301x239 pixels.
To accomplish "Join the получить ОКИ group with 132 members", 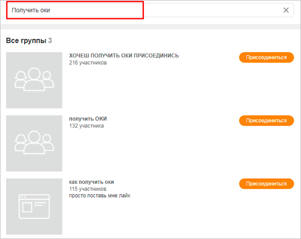I will pyautogui.click(x=266, y=120).
